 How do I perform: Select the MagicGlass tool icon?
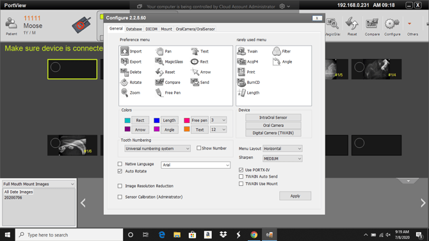tap(159, 62)
